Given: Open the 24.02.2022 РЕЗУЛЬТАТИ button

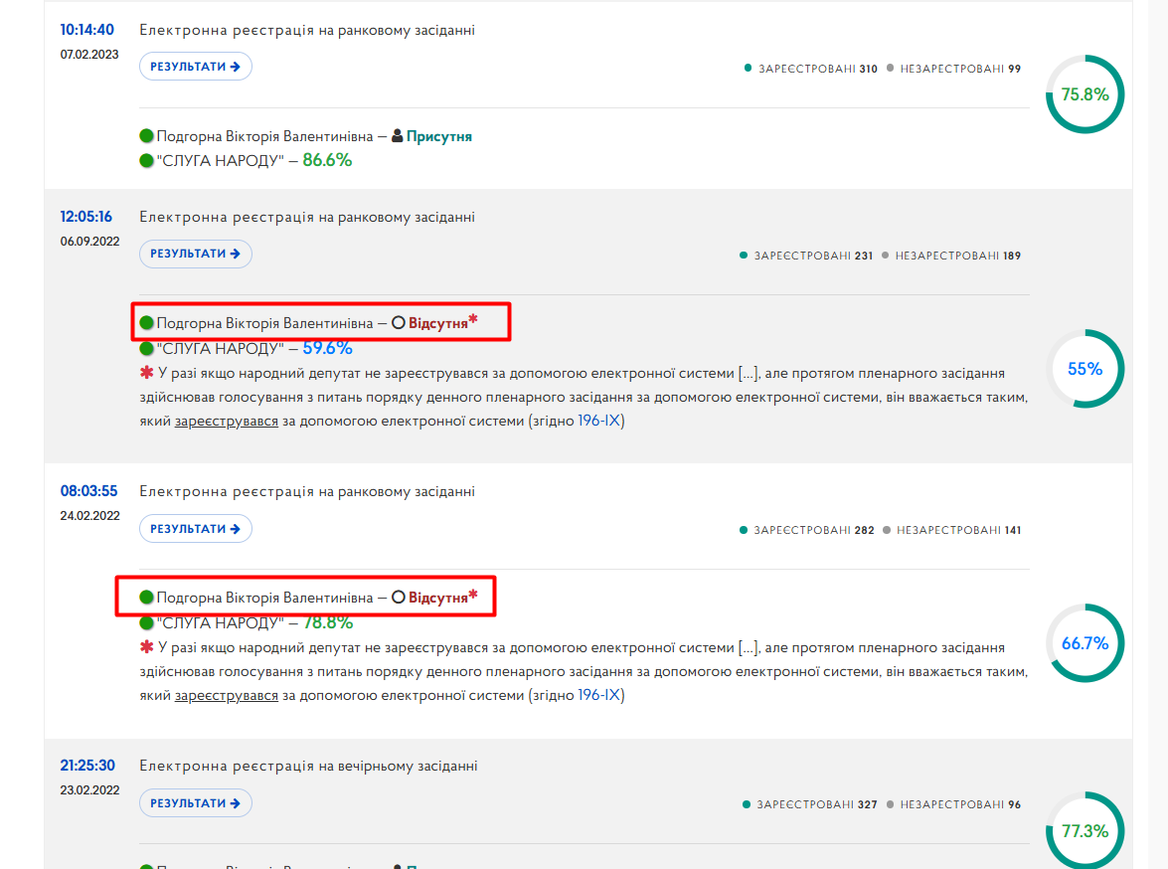Looking at the screenshot, I should coord(195,528).
